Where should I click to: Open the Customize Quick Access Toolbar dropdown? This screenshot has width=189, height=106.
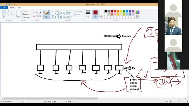(x=14, y=4)
